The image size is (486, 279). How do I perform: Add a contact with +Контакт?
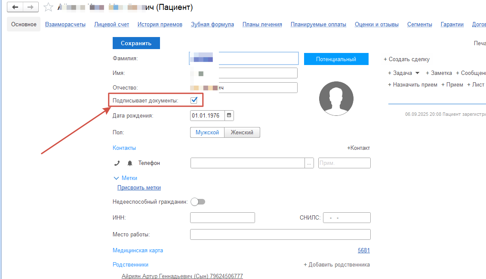tap(358, 148)
